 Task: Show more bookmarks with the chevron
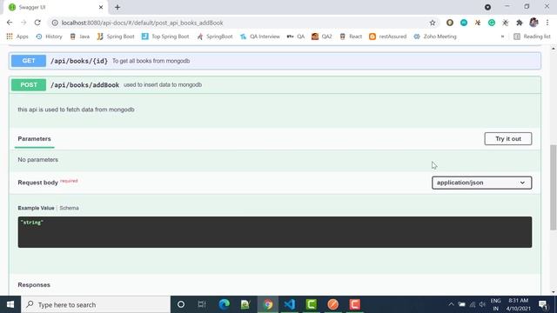[x=502, y=37]
